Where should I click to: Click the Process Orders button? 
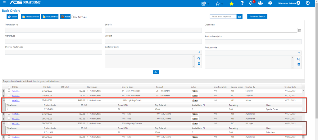click(30, 17)
